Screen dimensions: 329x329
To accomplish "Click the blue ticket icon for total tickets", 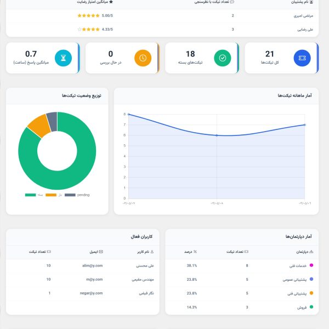I will (302, 58).
